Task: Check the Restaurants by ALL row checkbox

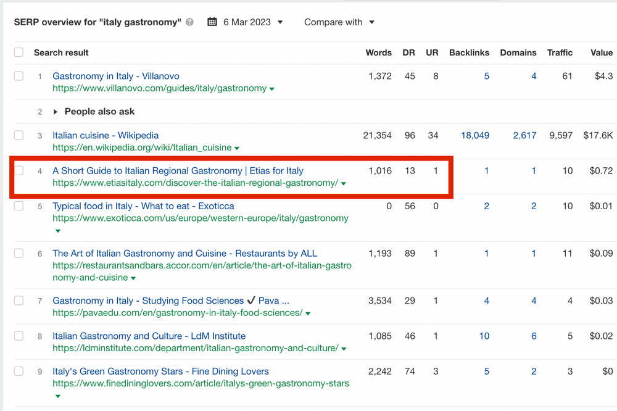Action: pos(19,253)
